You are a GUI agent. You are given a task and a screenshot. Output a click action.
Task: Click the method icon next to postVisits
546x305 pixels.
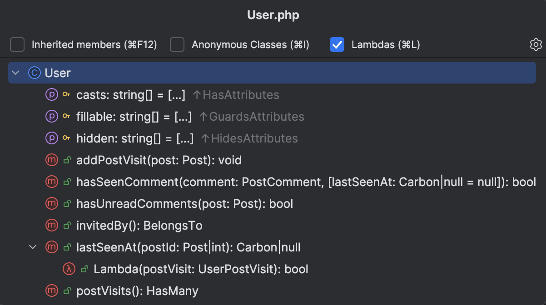[x=51, y=290]
